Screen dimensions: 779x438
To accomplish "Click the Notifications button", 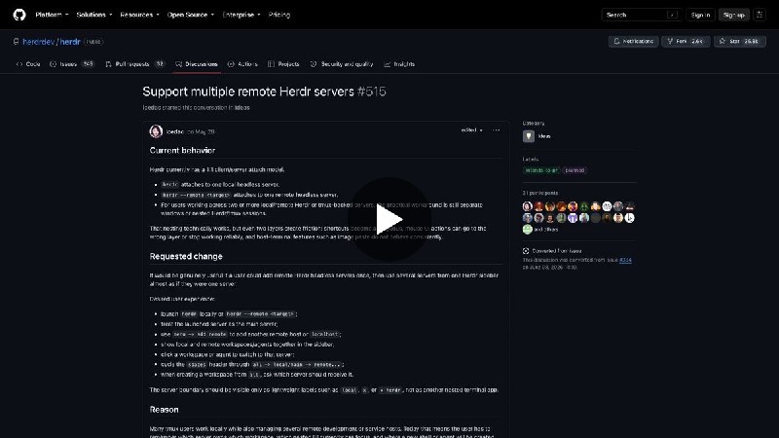I will click(x=634, y=41).
